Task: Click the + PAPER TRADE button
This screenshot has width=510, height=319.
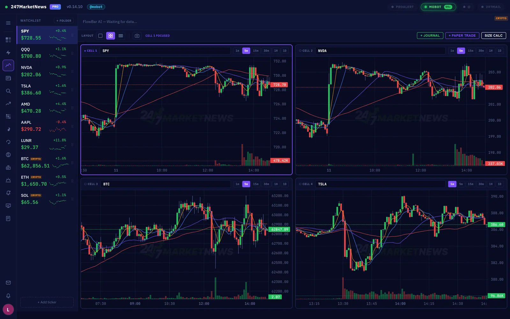Action: 462,35
